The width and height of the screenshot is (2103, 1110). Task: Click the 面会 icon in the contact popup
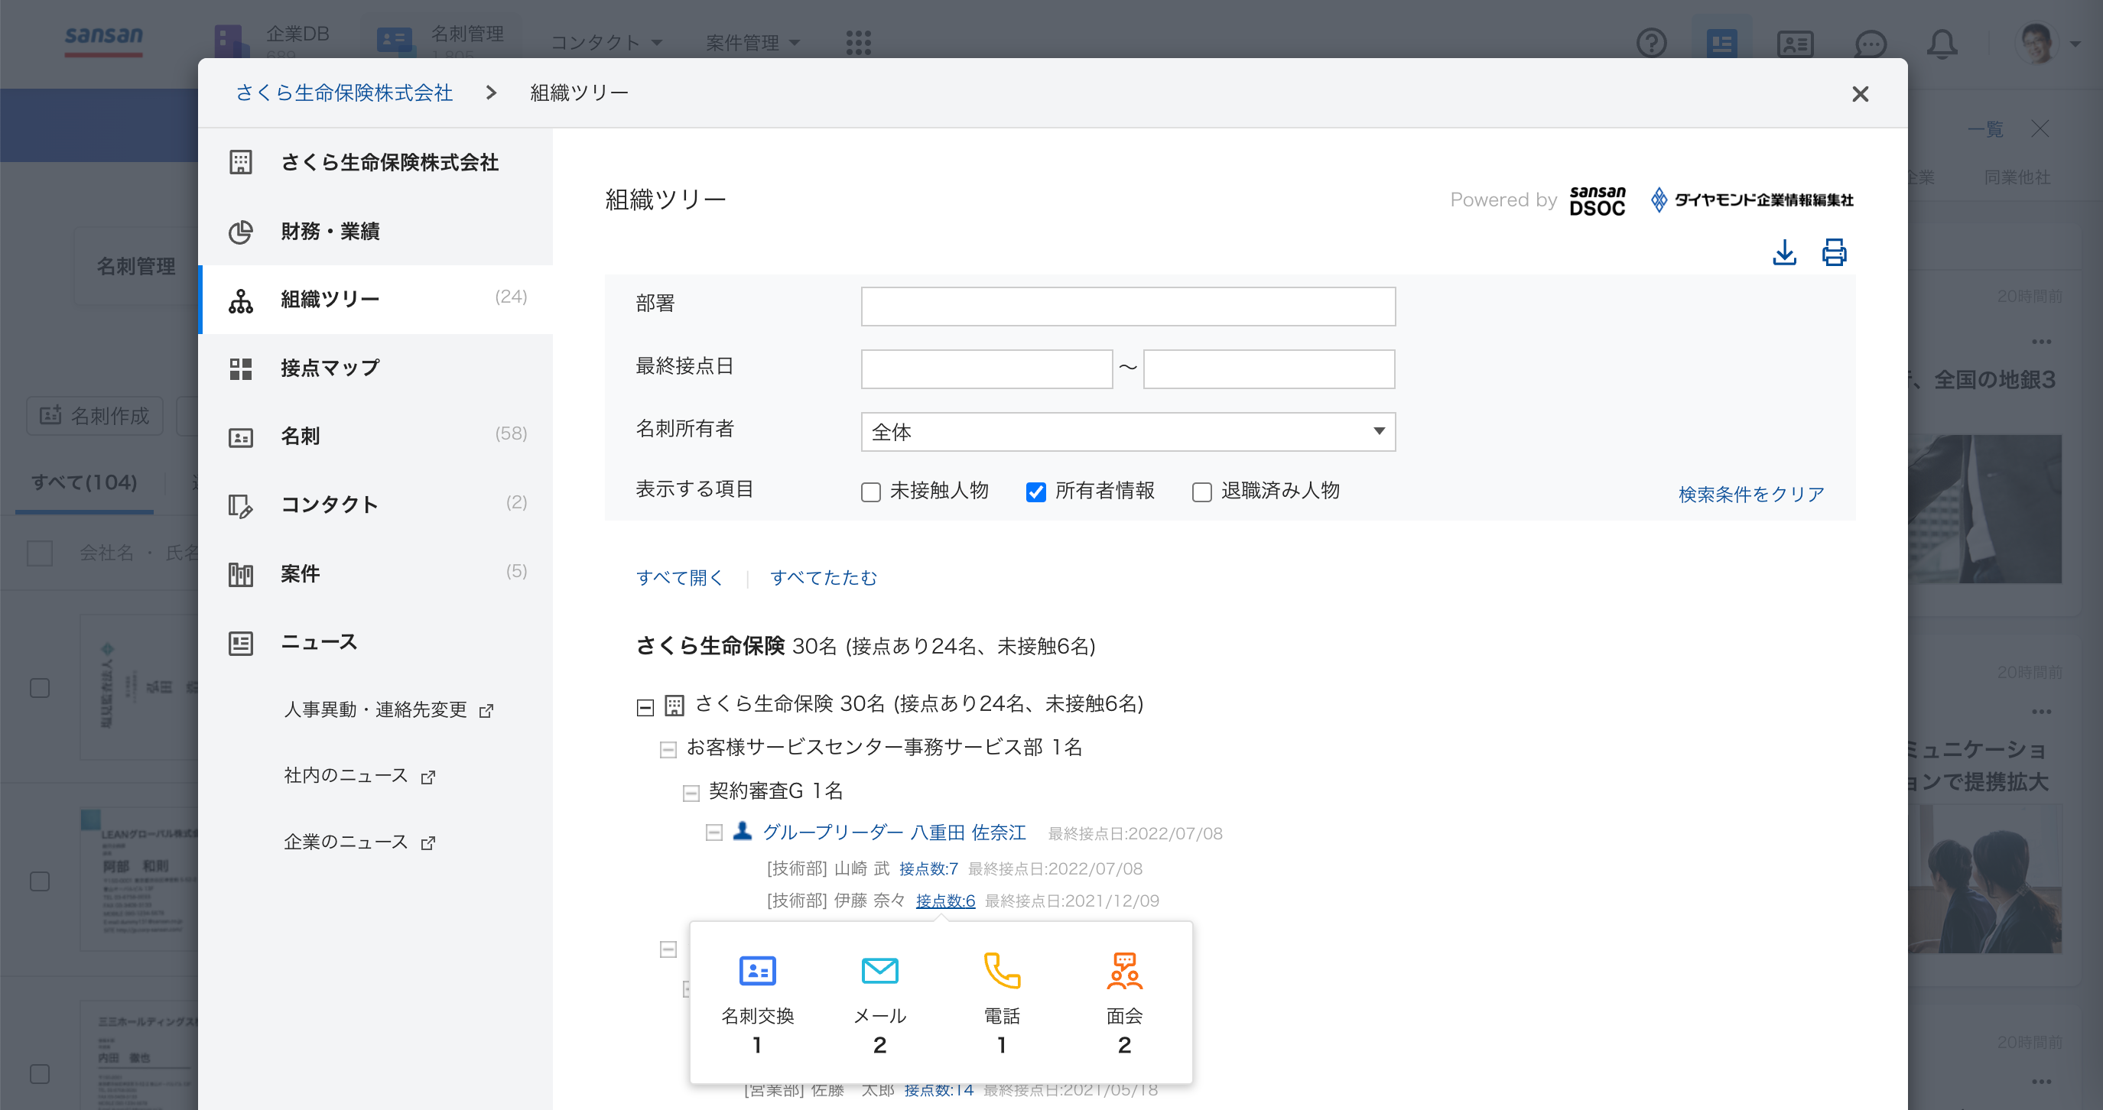point(1124,971)
